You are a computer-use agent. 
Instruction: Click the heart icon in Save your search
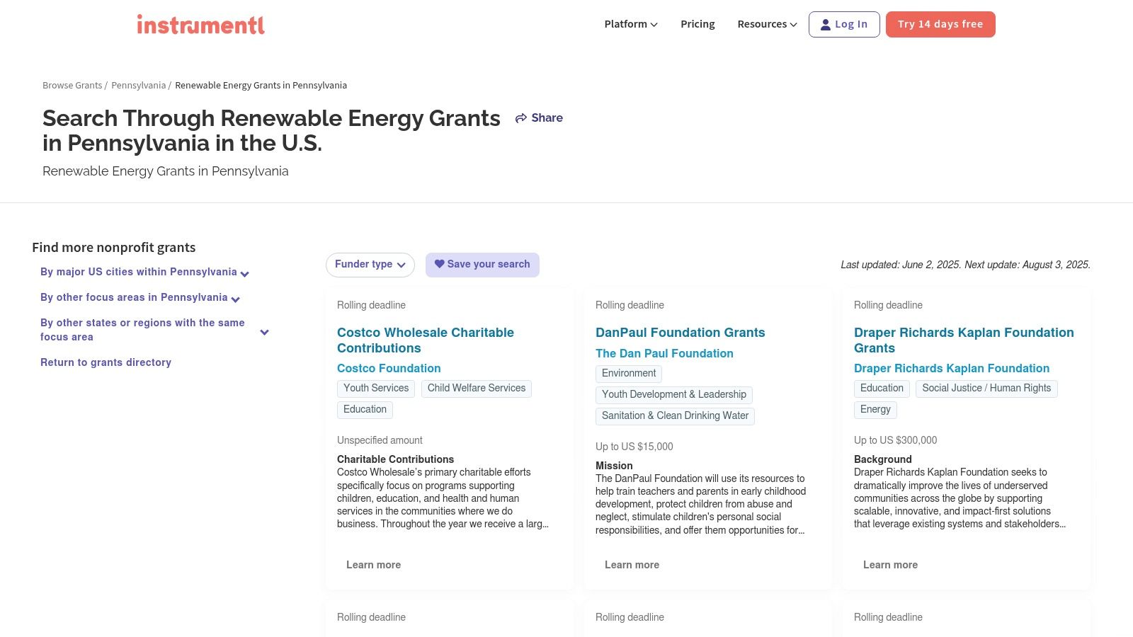(x=440, y=263)
